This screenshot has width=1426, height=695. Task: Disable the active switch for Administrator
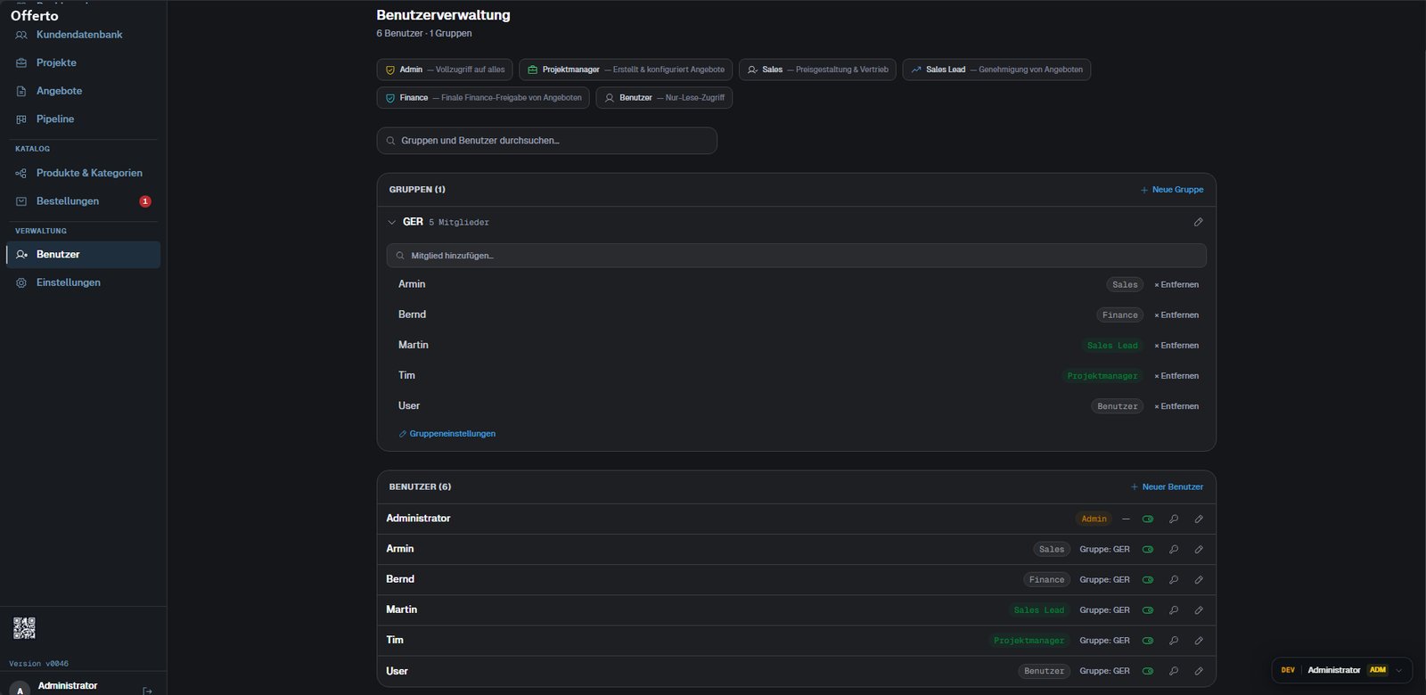[1148, 519]
